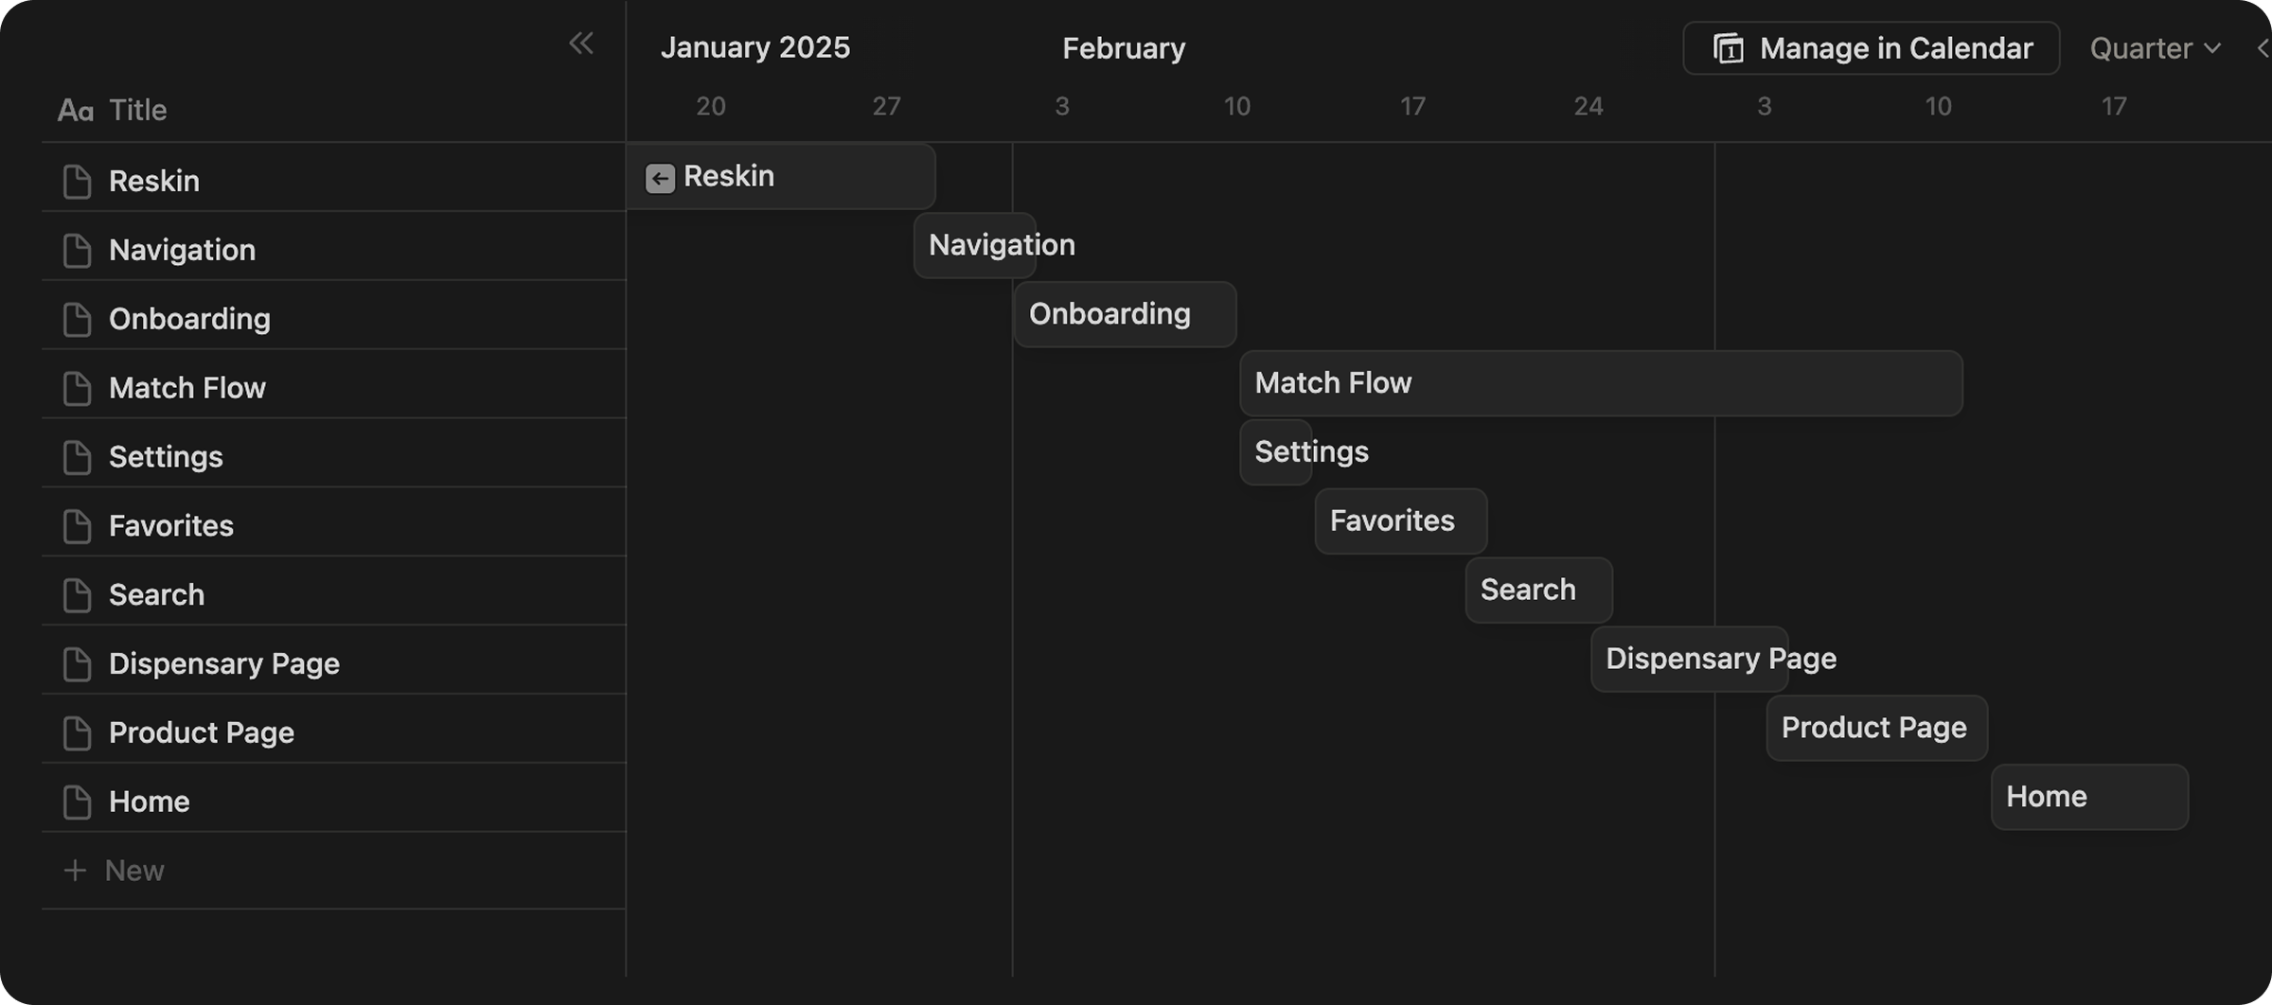
Task: Click the Manage in Calendar button
Action: coord(1871,48)
